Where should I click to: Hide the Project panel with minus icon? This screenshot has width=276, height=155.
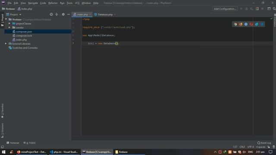[69, 14]
